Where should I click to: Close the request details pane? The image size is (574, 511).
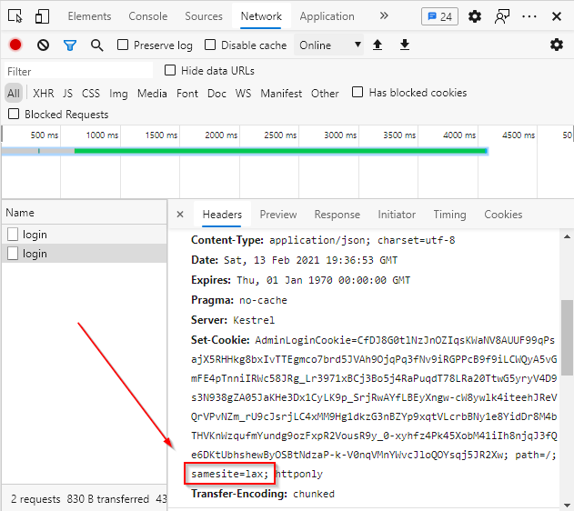click(180, 214)
